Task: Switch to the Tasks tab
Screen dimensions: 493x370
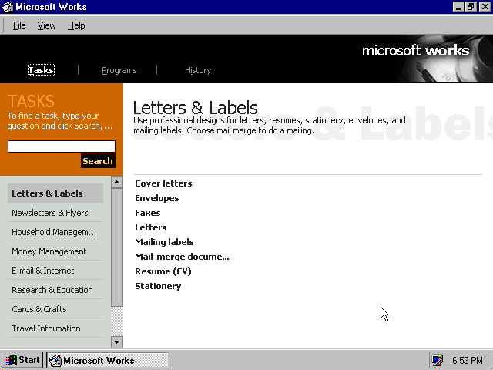Action: click(41, 70)
